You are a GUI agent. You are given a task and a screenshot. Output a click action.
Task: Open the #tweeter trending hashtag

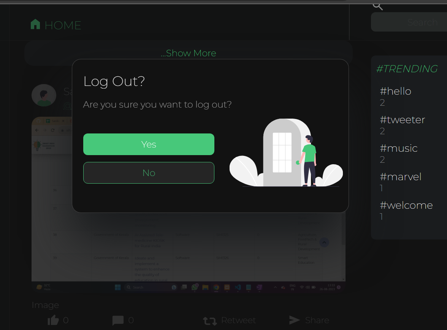pos(402,119)
